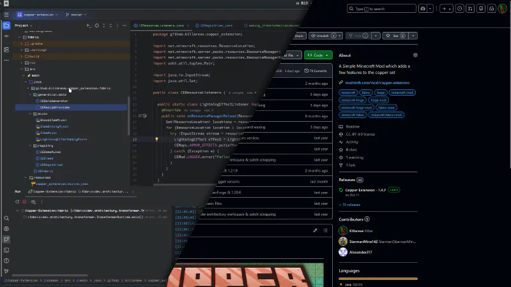Click the GitHub About settings gear
The width and height of the screenshot is (511, 287).
[x=415, y=55]
